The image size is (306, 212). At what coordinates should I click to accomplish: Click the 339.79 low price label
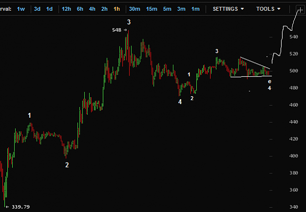point(21,207)
